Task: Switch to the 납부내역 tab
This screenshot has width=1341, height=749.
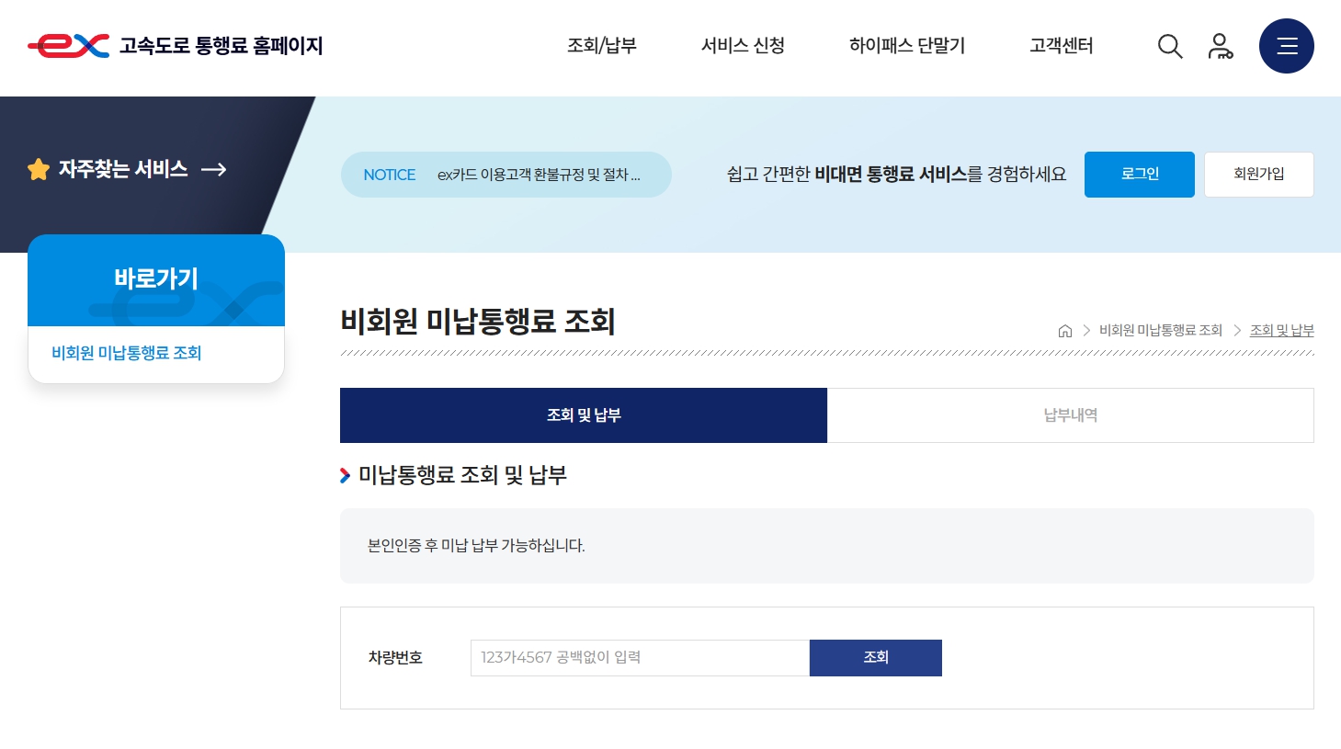Action: (x=1070, y=415)
